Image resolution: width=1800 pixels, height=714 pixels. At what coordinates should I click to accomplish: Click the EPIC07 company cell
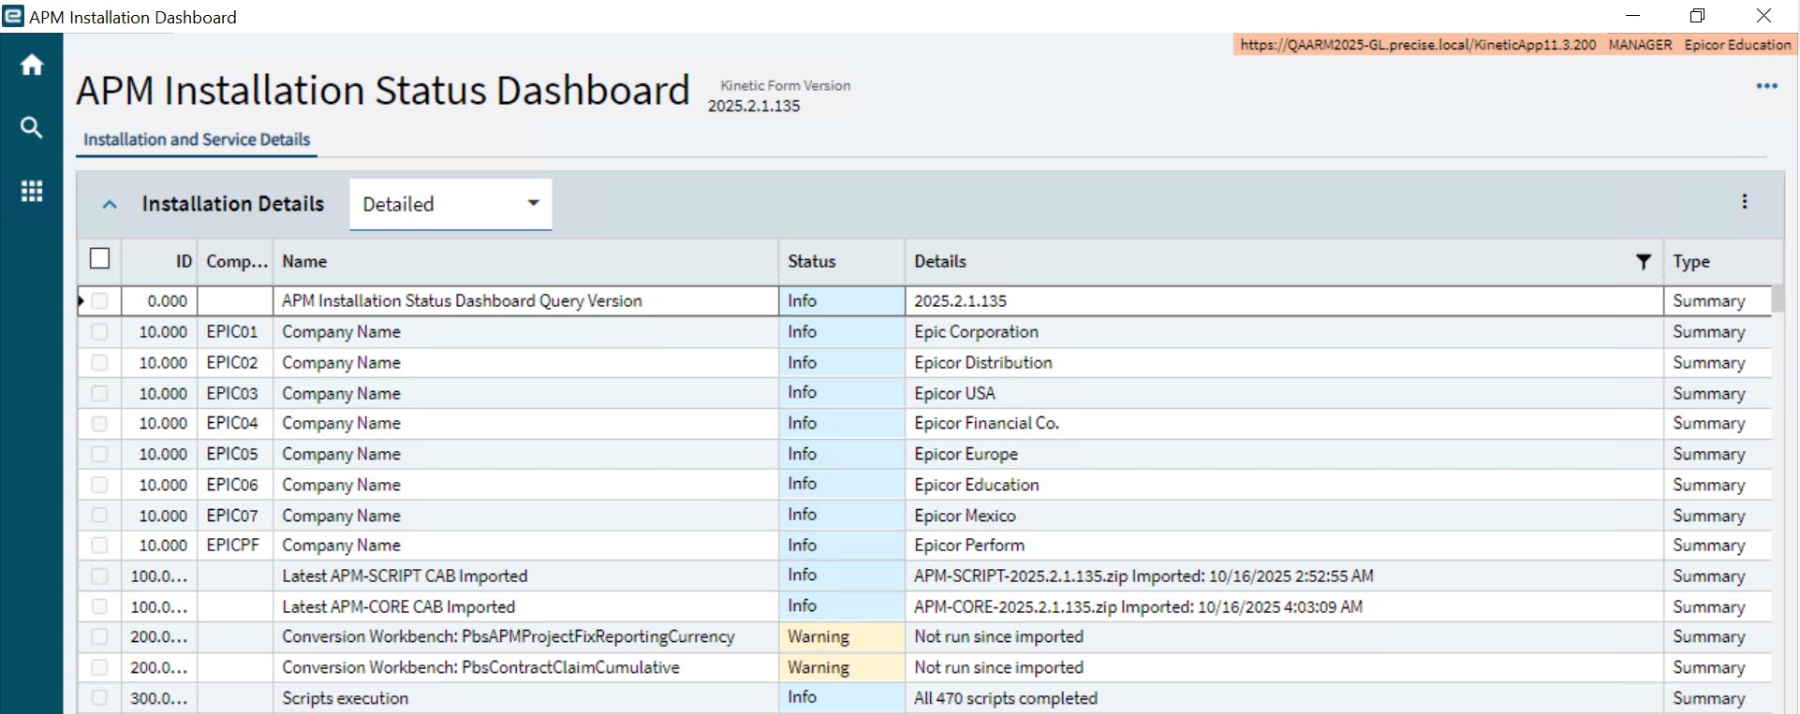235,516
